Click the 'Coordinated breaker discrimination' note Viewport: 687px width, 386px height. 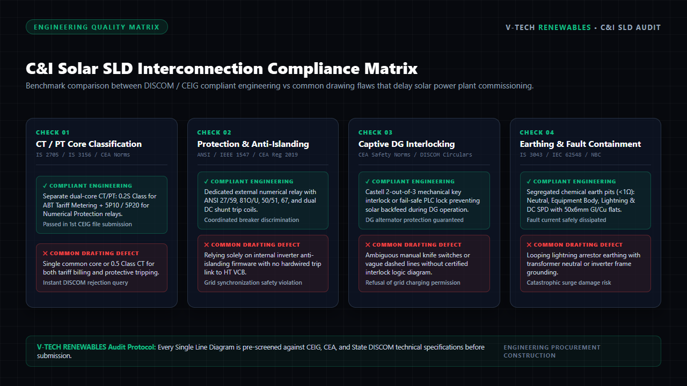[x=252, y=220]
